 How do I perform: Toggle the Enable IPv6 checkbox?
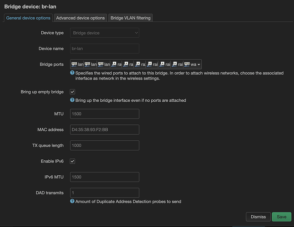[x=72, y=161]
